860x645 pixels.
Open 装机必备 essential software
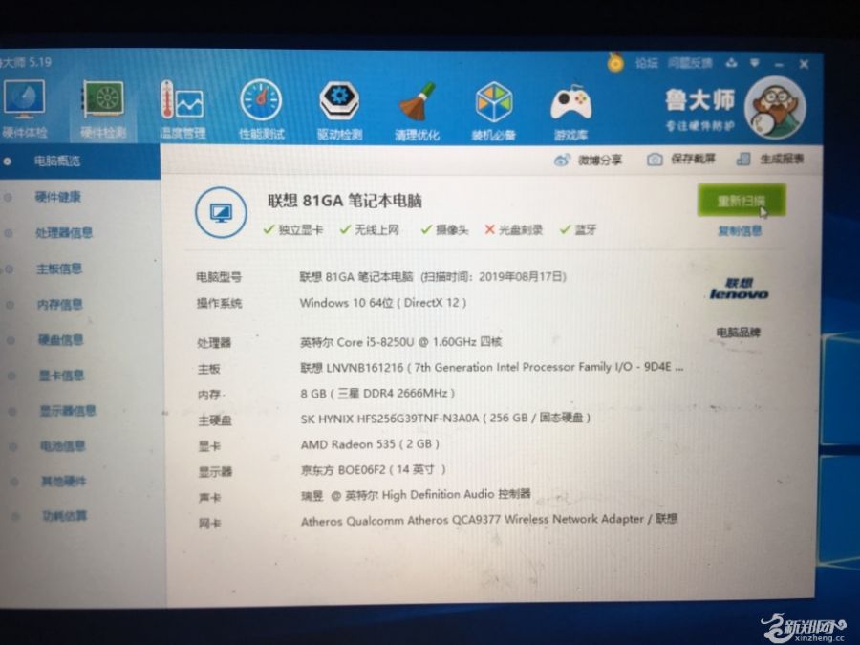coord(494,111)
